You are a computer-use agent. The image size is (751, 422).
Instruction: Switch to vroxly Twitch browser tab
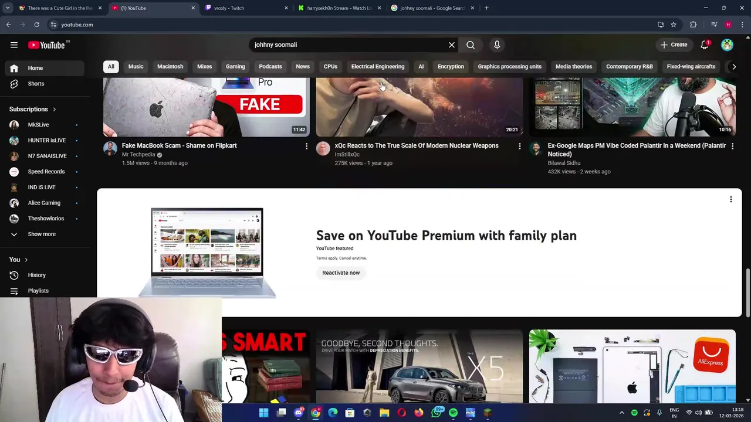[246, 8]
